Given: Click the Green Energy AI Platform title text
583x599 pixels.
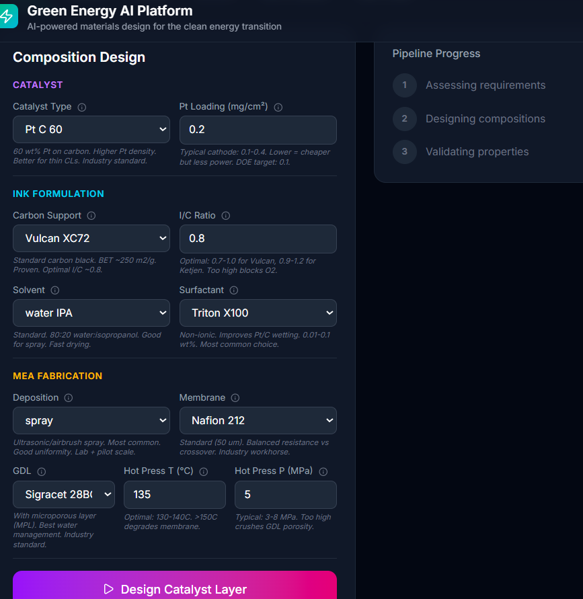Looking at the screenshot, I should (x=110, y=11).
